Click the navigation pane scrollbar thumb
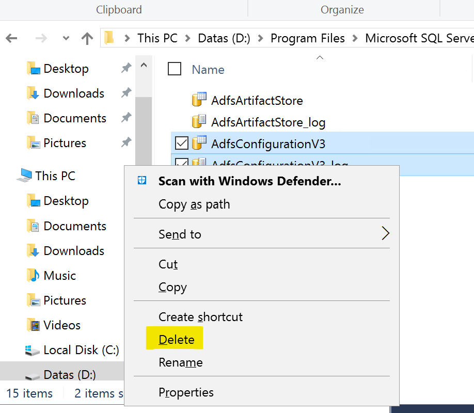Screen dimensions: 474x413 coord(144,131)
